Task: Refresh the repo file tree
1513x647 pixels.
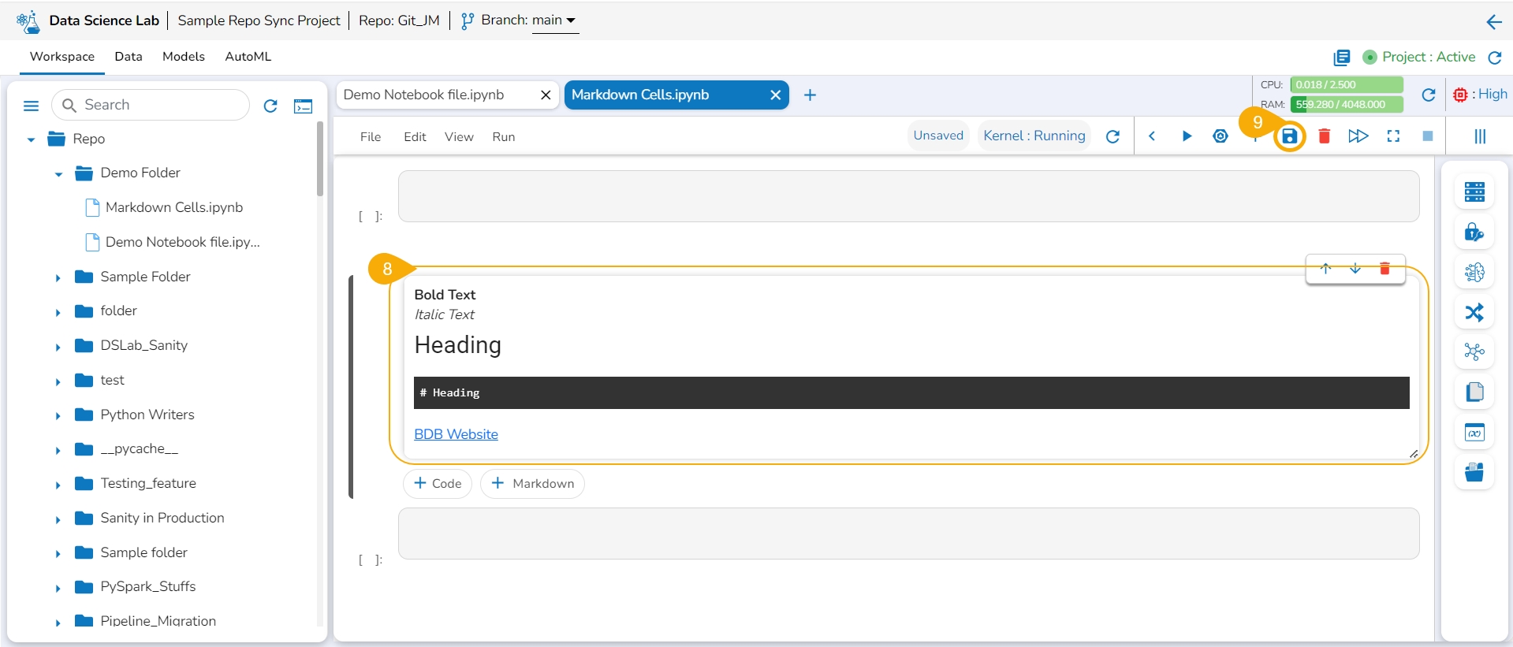Action: coord(270,106)
